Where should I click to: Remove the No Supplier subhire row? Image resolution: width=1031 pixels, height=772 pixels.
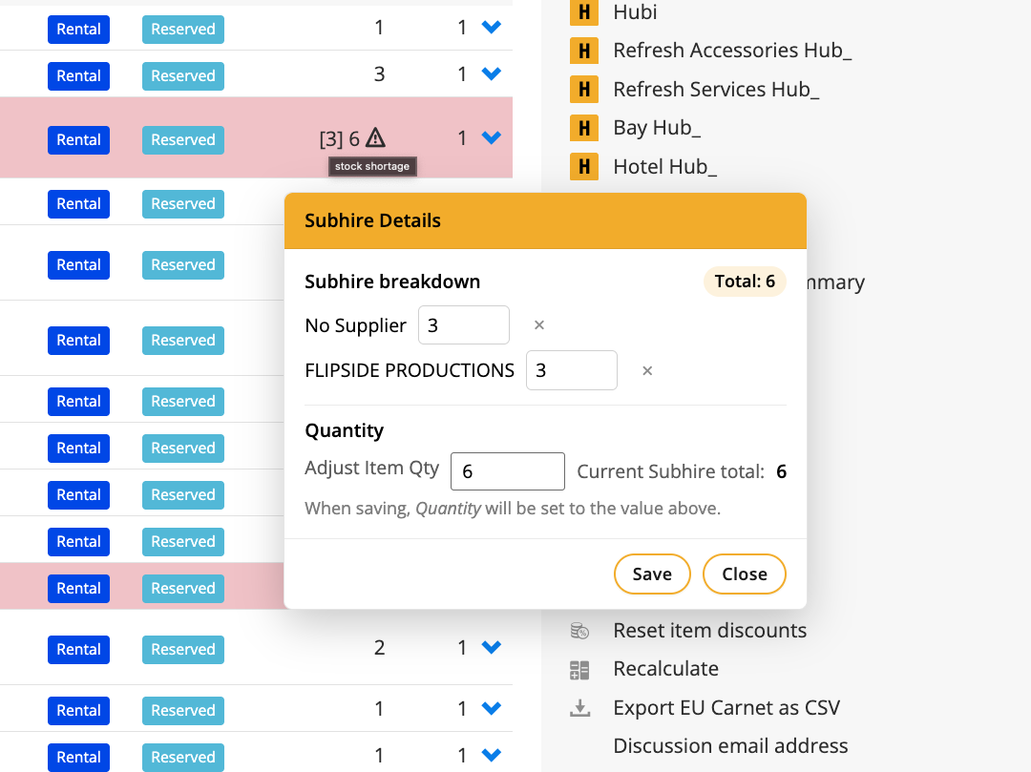(x=539, y=325)
